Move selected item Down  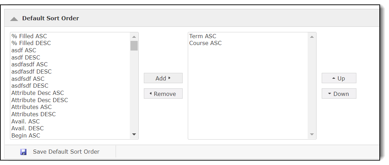click(339, 94)
